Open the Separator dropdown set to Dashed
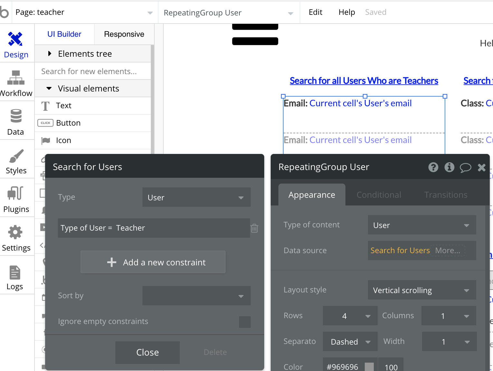This screenshot has height=371, width=493. point(350,341)
